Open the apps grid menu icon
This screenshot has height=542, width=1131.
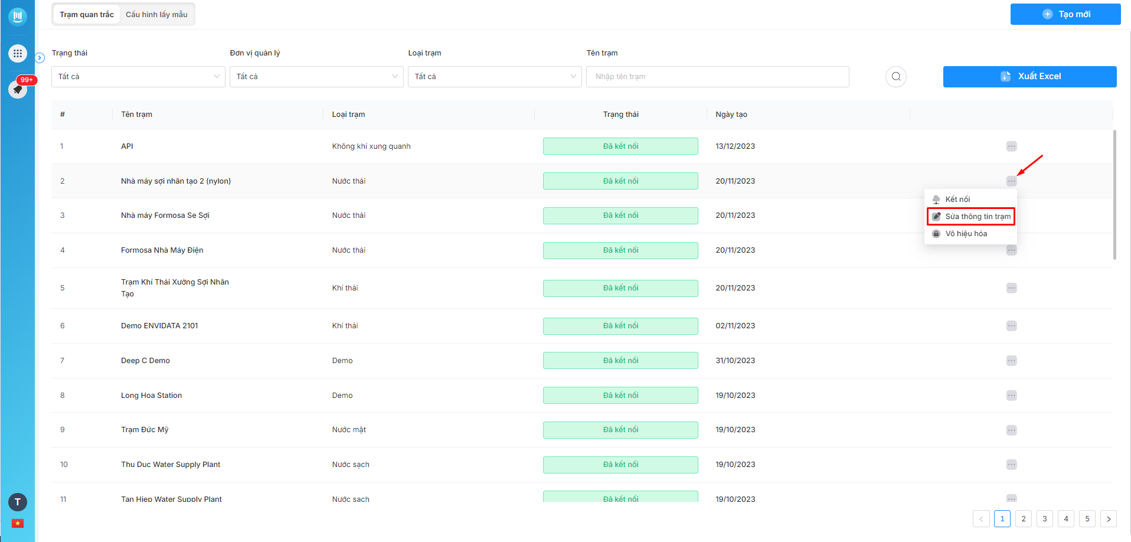pos(18,54)
